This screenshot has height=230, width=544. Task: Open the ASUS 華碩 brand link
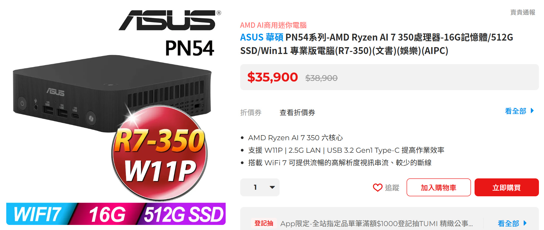pos(262,37)
